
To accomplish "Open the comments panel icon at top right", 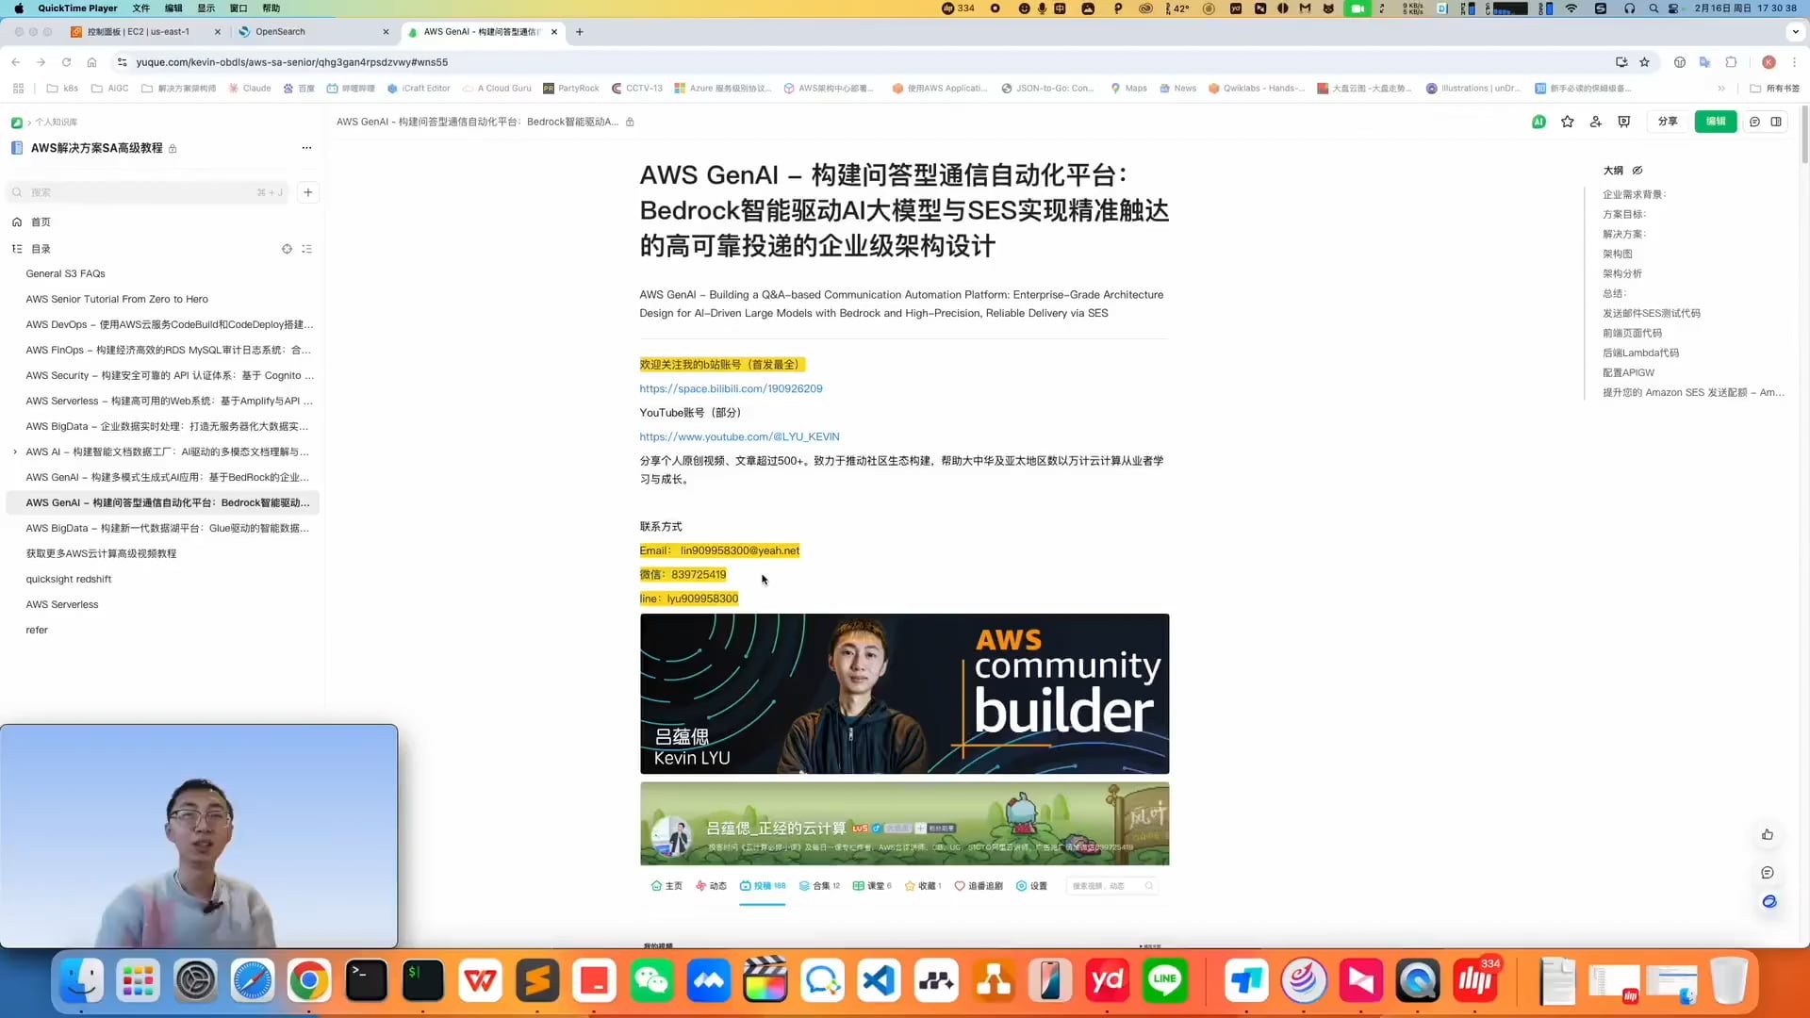I will point(1754,122).
